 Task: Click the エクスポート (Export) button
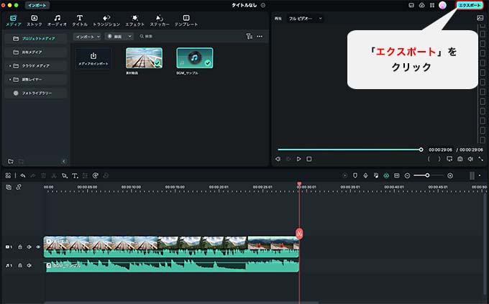click(x=470, y=5)
